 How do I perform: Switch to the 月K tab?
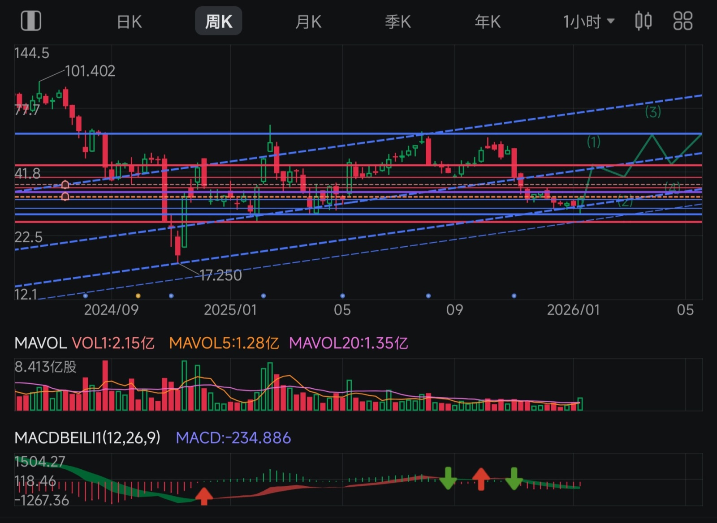(308, 21)
